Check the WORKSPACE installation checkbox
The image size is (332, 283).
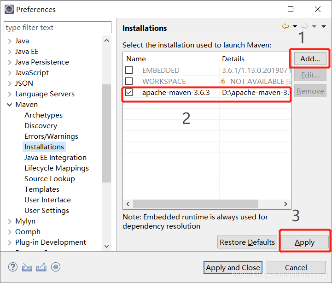click(x=129, y=81)
